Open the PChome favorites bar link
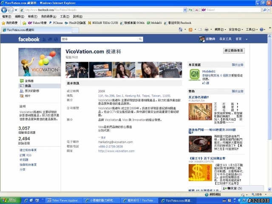The width and height of the screenshot is (272, 204). (x=56, y=23)
